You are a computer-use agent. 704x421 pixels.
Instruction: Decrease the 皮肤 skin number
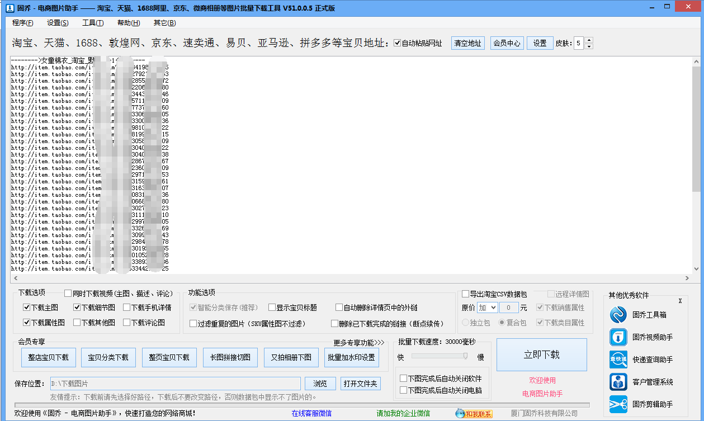point(589,46)
